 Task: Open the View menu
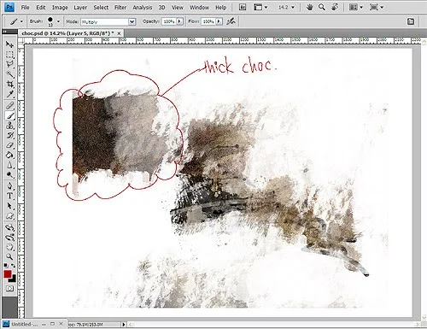tap(178, 8)
